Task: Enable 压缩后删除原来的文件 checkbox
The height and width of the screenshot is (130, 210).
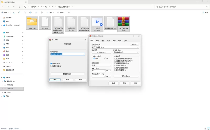Action: (115, 59)
